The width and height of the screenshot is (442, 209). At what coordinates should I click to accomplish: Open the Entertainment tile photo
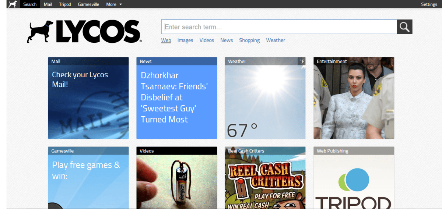[x=354, y=98]
